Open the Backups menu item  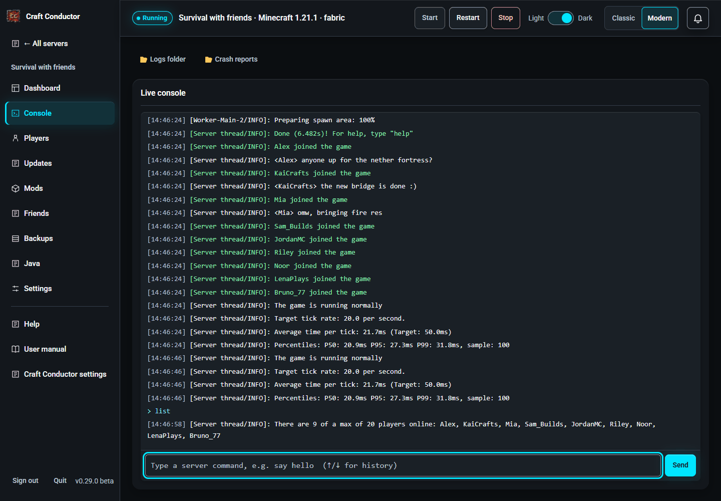[x=60, y=238]
